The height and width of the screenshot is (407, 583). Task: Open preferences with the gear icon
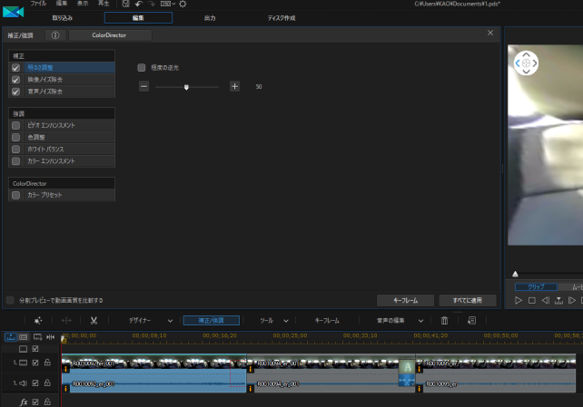[x=182, y=4]
